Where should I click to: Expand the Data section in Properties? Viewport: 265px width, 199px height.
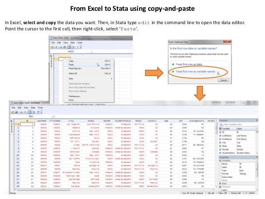click(220, 184)
